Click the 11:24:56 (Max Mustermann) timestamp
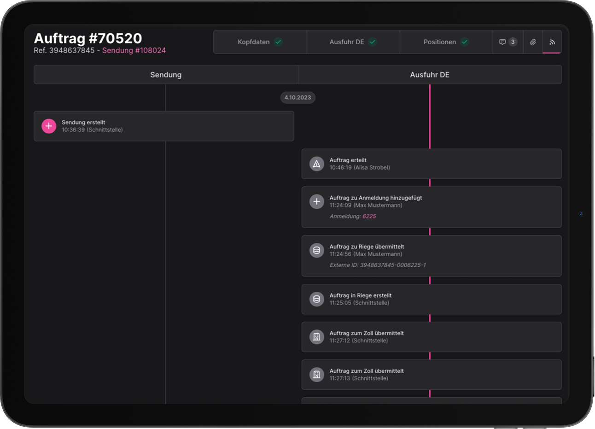Screen dimensions: 595x429 click(x=366, y=254)
